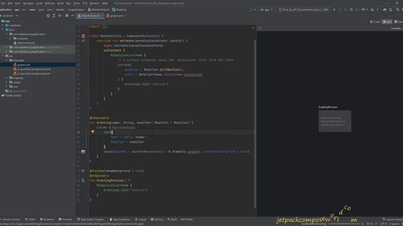
Task: Switch editor to Design view mode
Action: (399, 22)
